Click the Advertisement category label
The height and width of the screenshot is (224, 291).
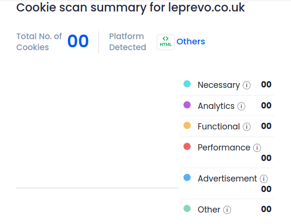point(227,179)
